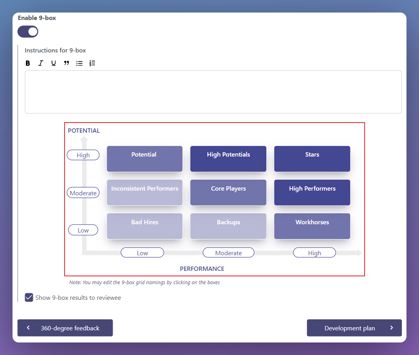The image size is (419, 355).
Task: Proceed to the Development plan step
Action: point(354,328)
